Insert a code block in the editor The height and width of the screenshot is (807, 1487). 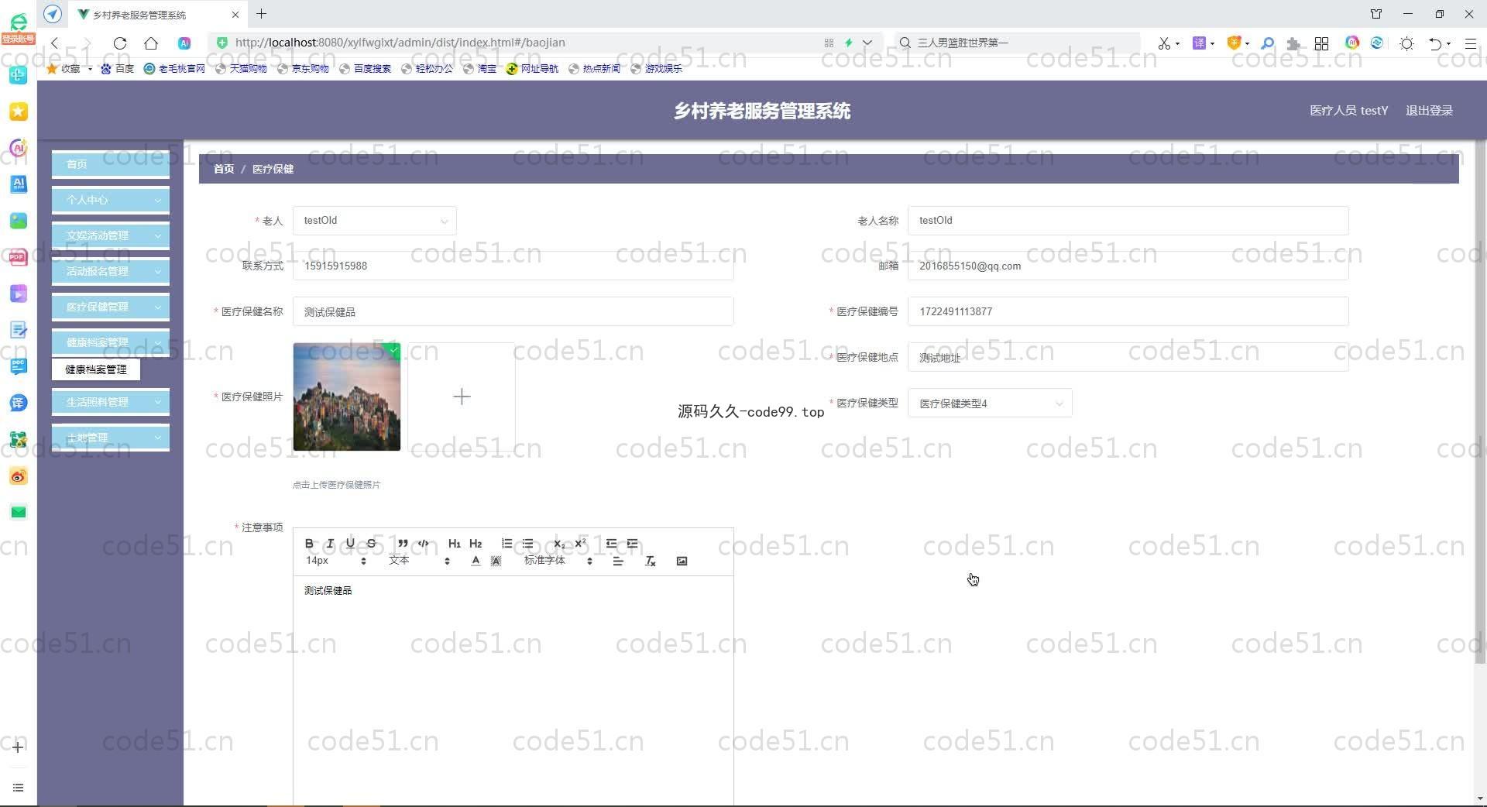424,544
